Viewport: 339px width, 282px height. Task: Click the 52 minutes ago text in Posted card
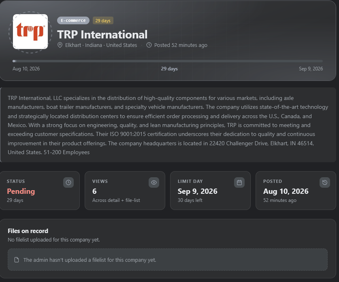[x=279, y=200]
